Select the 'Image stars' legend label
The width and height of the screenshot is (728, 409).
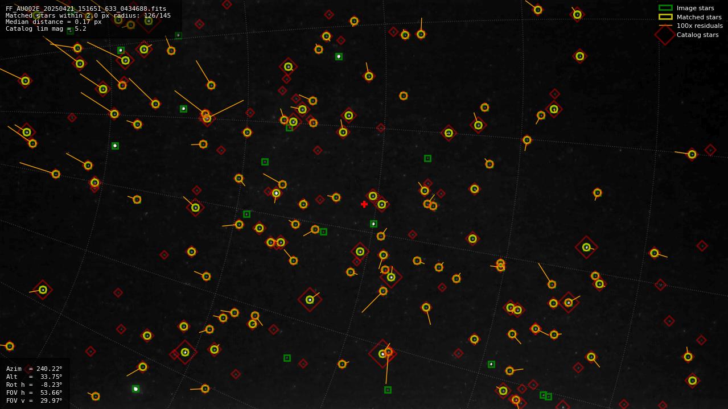[695, 8]
